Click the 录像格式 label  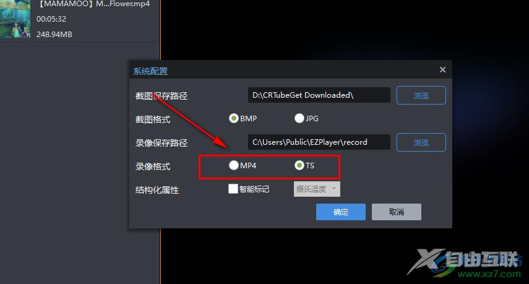[x=153, y=166]
